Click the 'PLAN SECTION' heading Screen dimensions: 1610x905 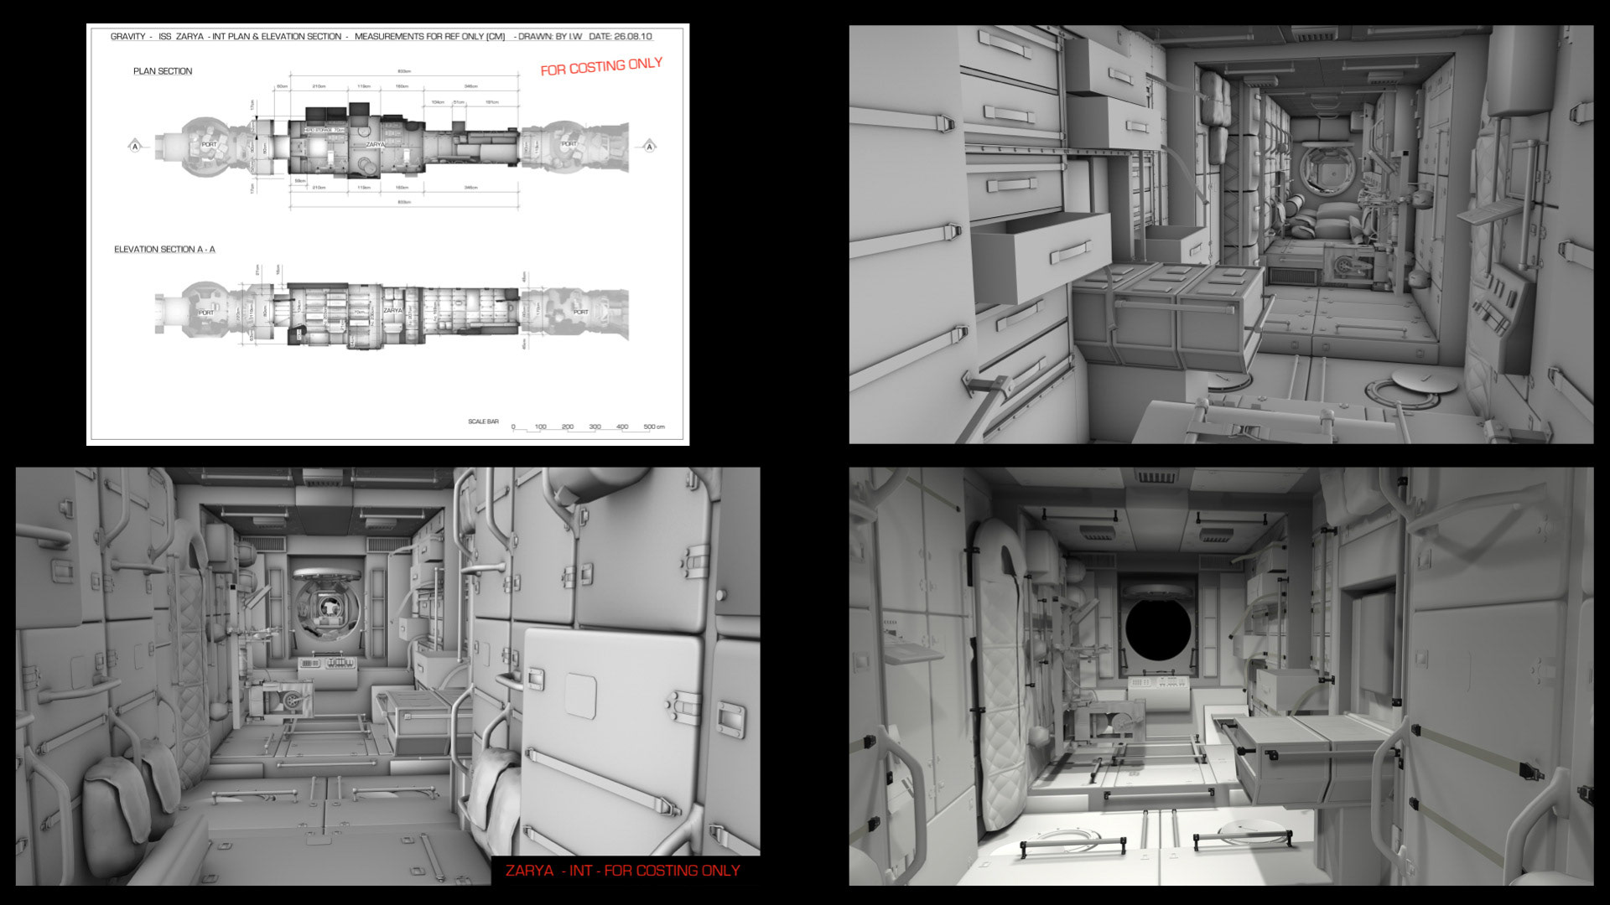coord(163,71)
